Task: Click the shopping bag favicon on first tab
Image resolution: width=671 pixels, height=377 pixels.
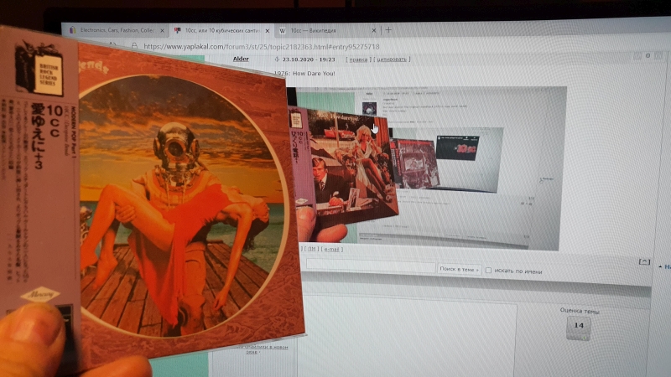Action: point(72,30)
